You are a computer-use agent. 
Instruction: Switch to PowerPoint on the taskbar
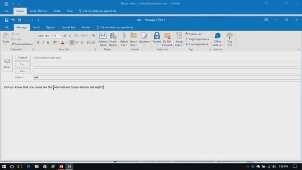point(61,167)
